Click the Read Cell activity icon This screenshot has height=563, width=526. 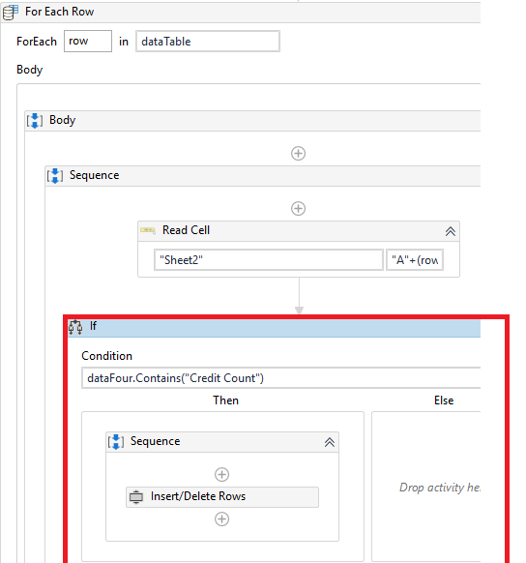click(x=148, y=230)
